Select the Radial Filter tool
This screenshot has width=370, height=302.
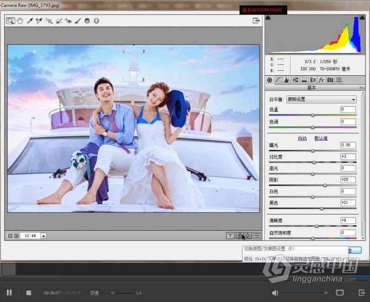[96, 21]
